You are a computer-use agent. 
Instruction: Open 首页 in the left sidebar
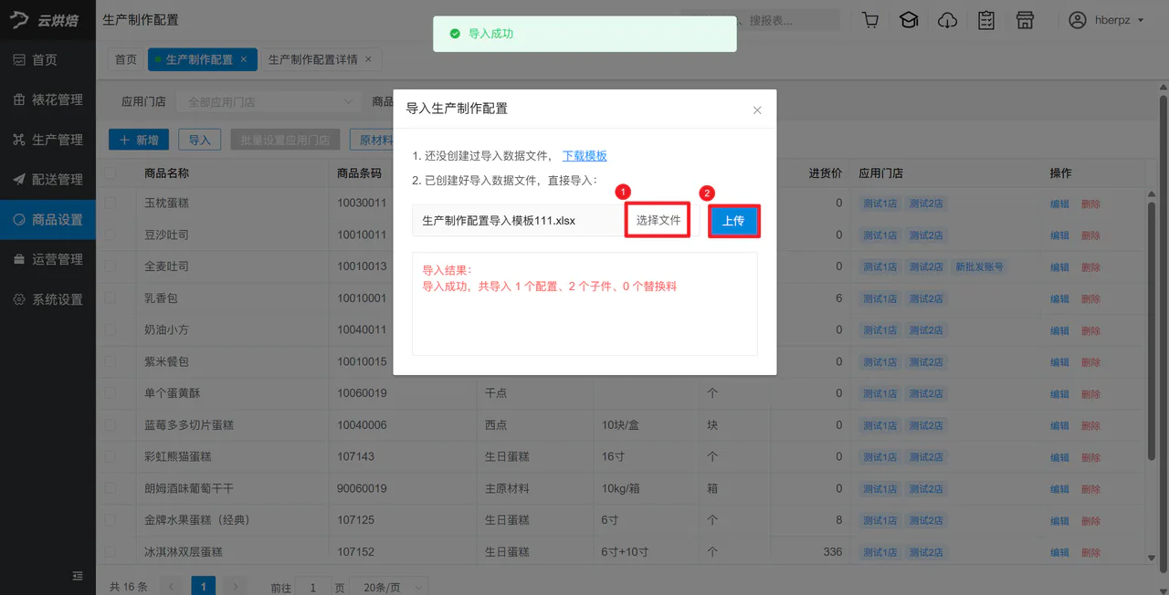click(x=47, y=60)
